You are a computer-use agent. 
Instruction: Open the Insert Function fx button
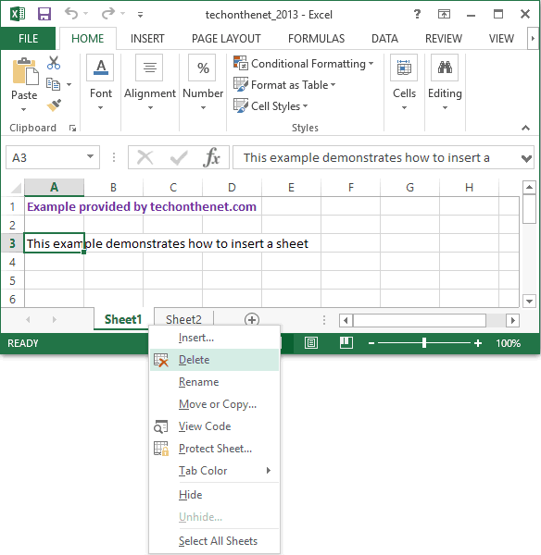pos(211,157)
